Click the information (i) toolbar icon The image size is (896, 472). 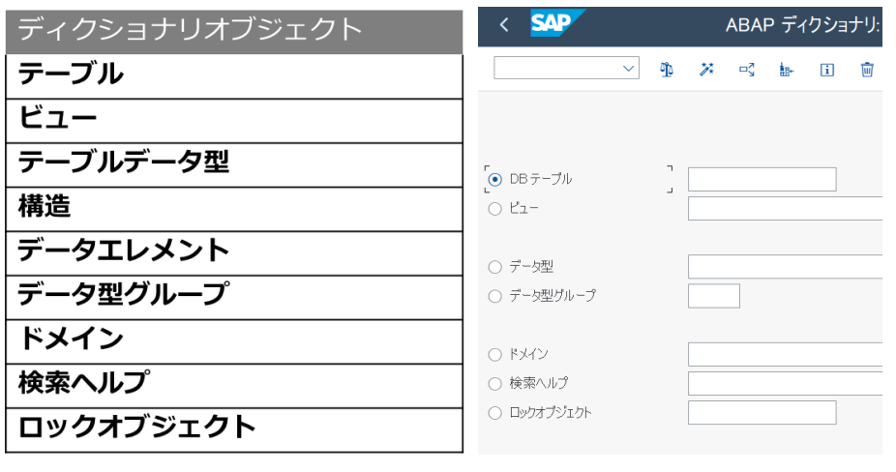(x=827, y=70)
